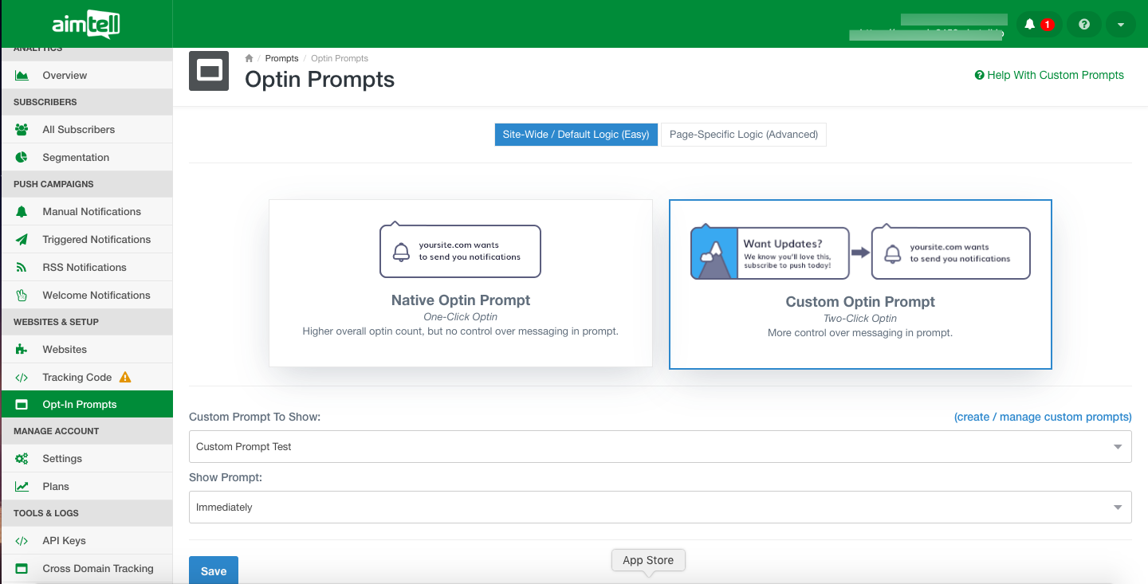This screenshot has height=584, width=1148.
Task: Switch to Site-Wide / Default Logic (Easy)
Action: tap(576, 135)
